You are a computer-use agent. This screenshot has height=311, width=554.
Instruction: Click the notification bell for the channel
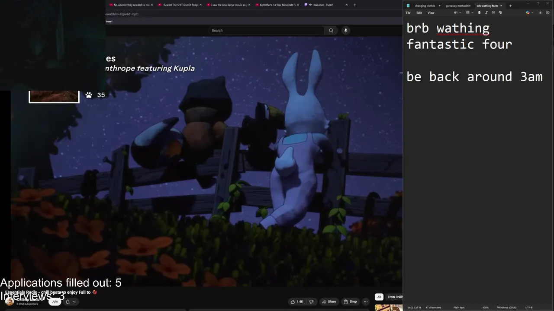68,301
